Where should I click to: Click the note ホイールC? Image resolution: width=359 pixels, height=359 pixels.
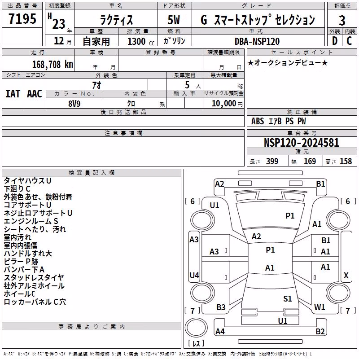click(19, 293)
